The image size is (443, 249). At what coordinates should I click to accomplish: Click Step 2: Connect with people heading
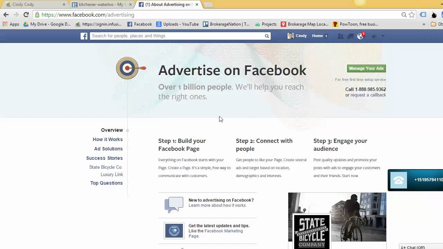(x=264, y=145)
